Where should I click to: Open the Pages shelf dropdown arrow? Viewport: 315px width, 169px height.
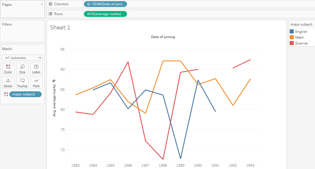click(x=42, y=5)
